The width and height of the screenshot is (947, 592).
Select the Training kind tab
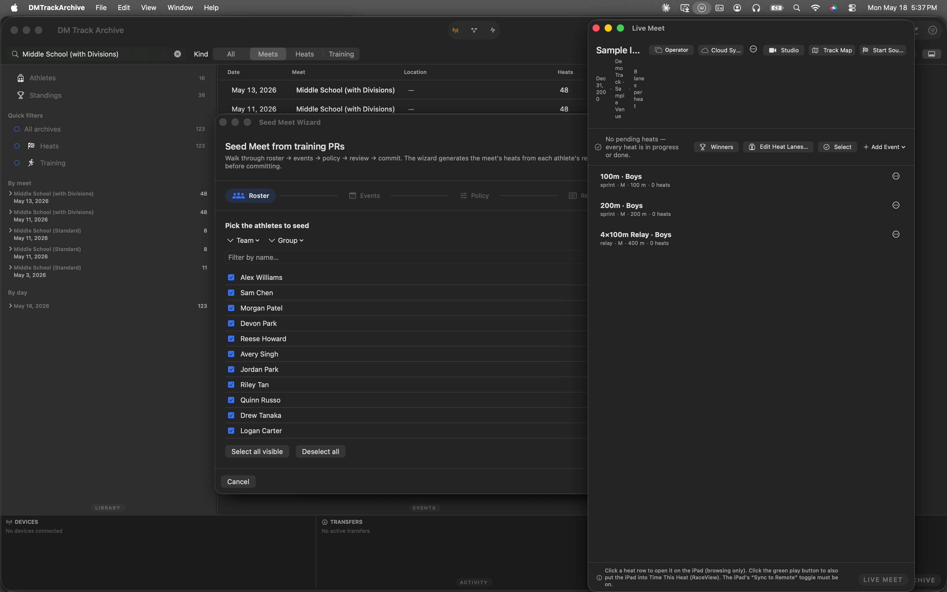click(341, 54)
